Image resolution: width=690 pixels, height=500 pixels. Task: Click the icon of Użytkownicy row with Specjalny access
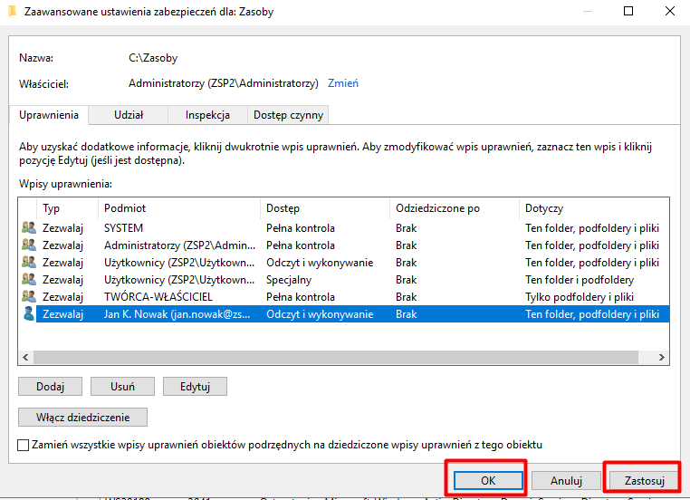tap(28, 280)
